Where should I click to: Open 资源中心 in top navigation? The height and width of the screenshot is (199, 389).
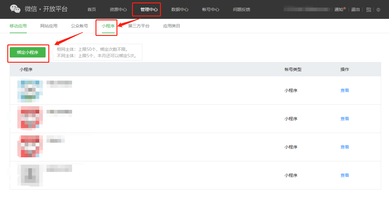118,9
